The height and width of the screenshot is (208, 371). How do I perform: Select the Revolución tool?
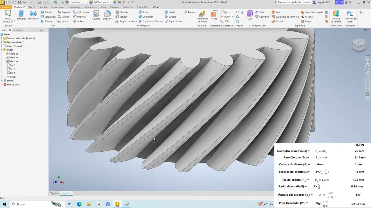[x=33, y=16]
